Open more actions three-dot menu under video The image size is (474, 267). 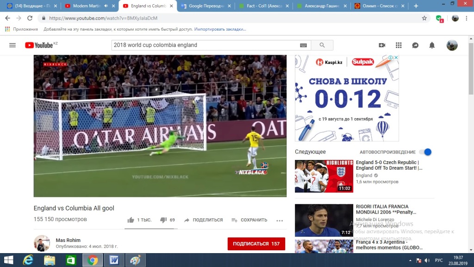280,220
